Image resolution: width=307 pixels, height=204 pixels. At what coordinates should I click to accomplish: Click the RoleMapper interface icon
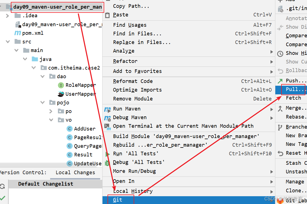[61, 85]
